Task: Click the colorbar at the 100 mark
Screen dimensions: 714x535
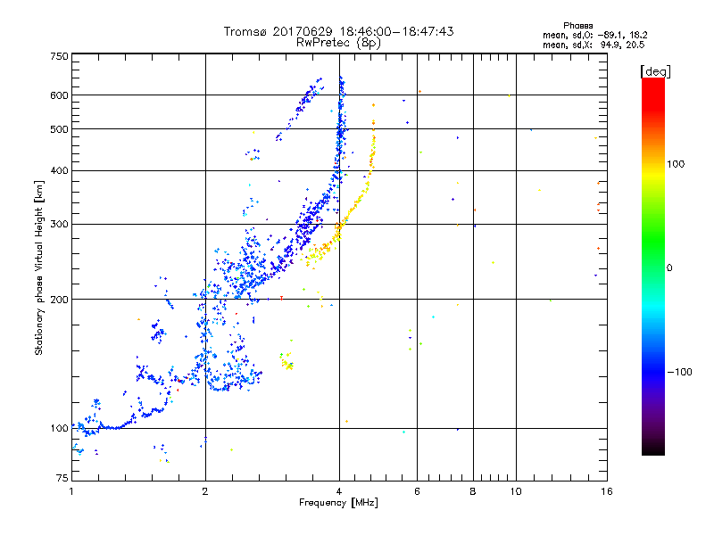Action: tap(653, 164)
